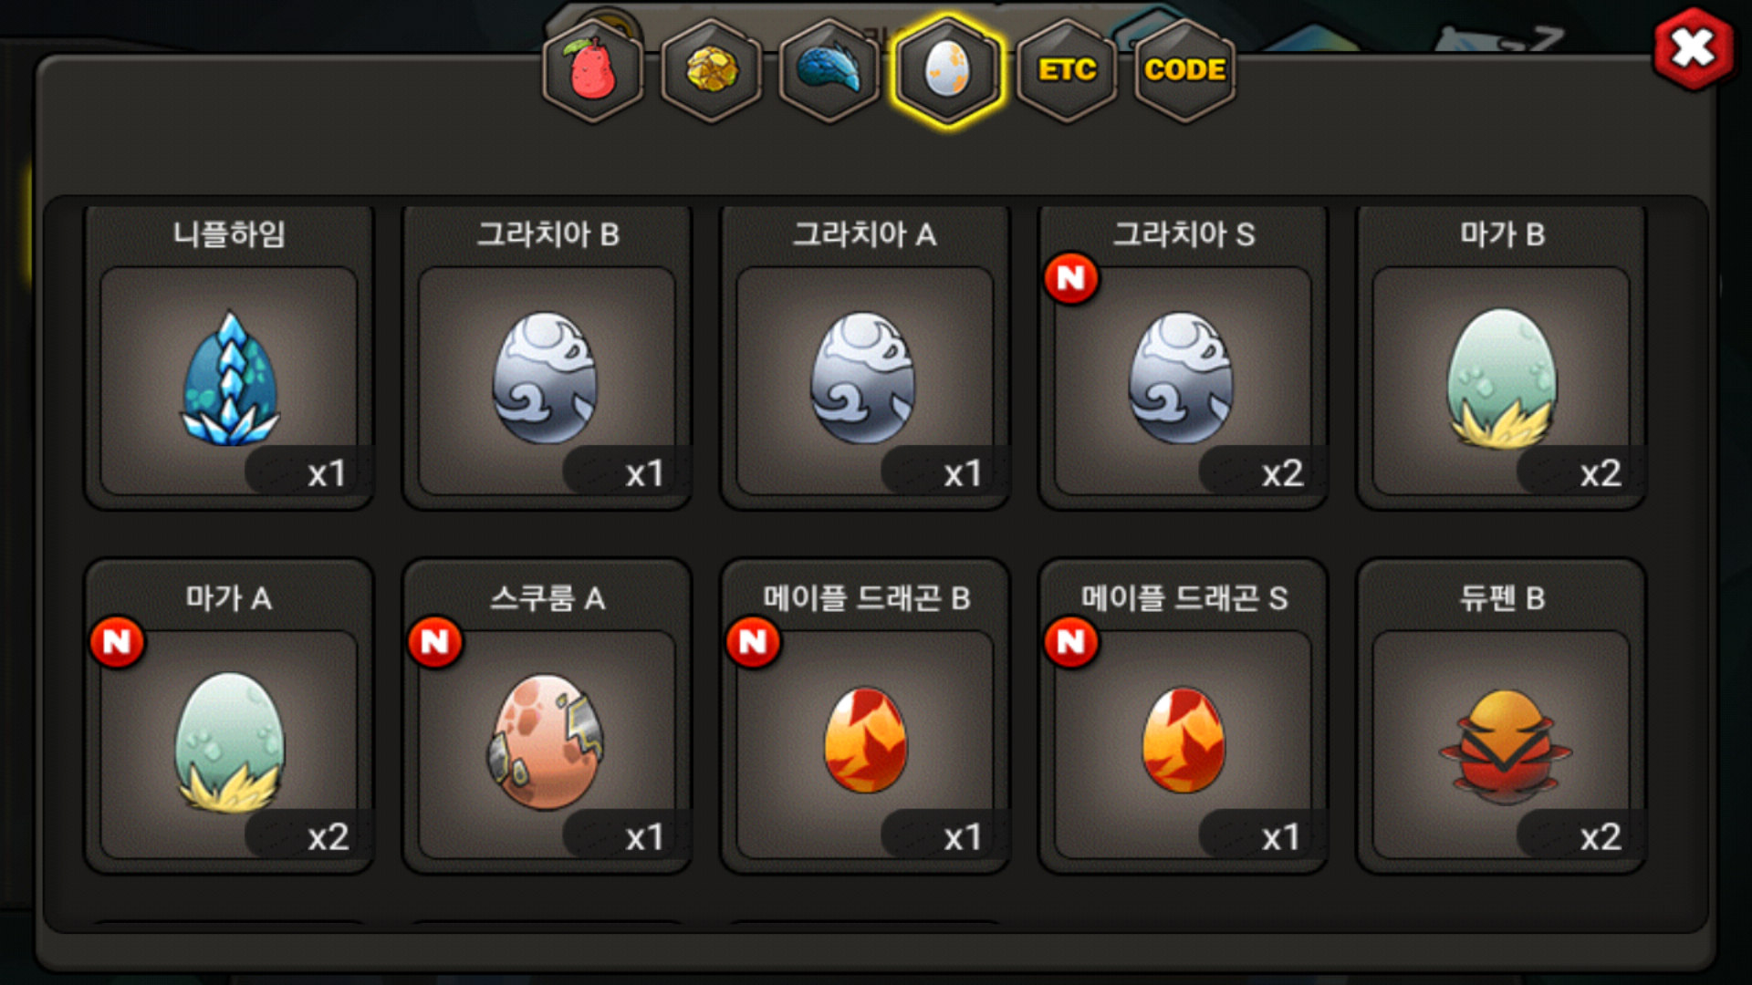The height and width of the screenshot is (985, 1752).
Task: Tap the 마가 B green egg
Action: coord(1501,356)
